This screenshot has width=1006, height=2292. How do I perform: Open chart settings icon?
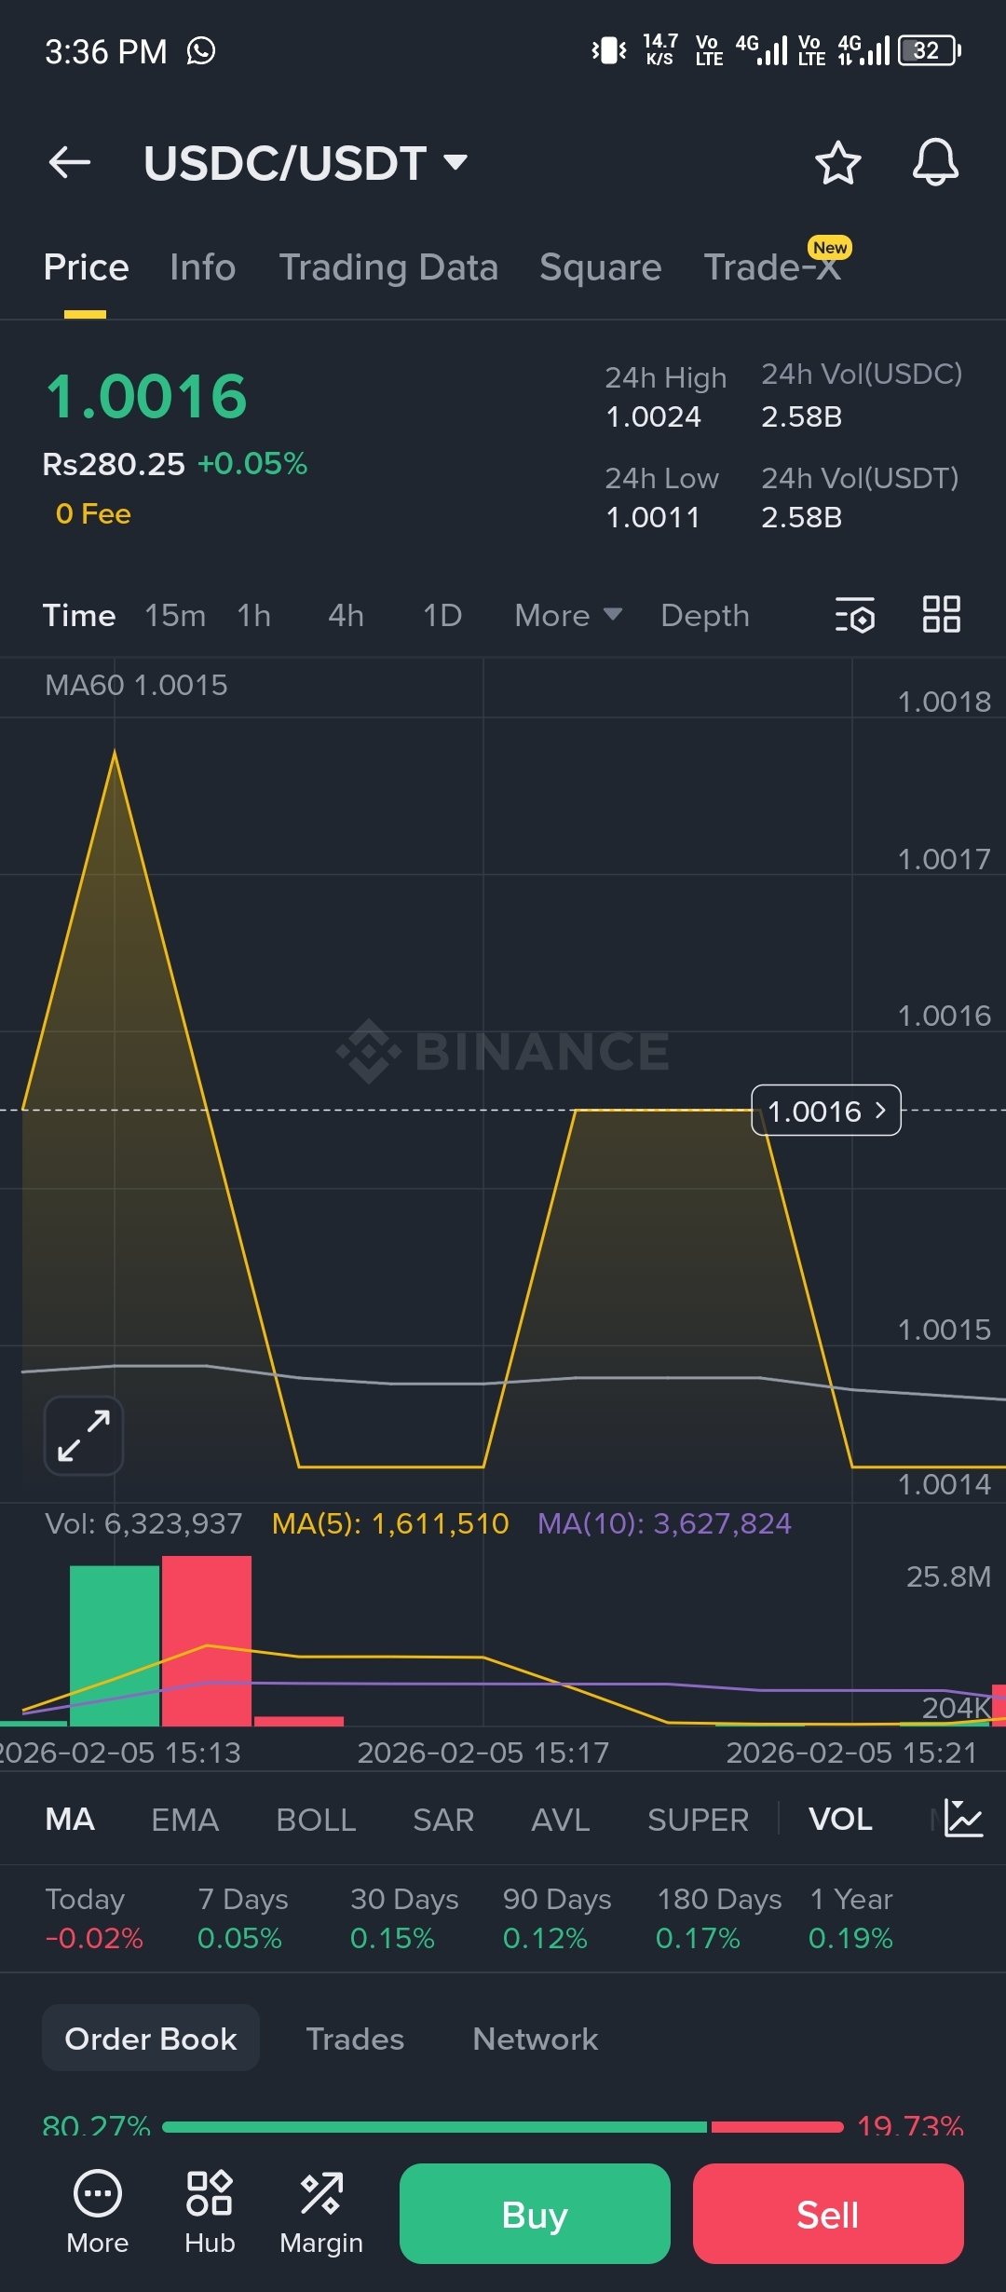tap(854, 615)
